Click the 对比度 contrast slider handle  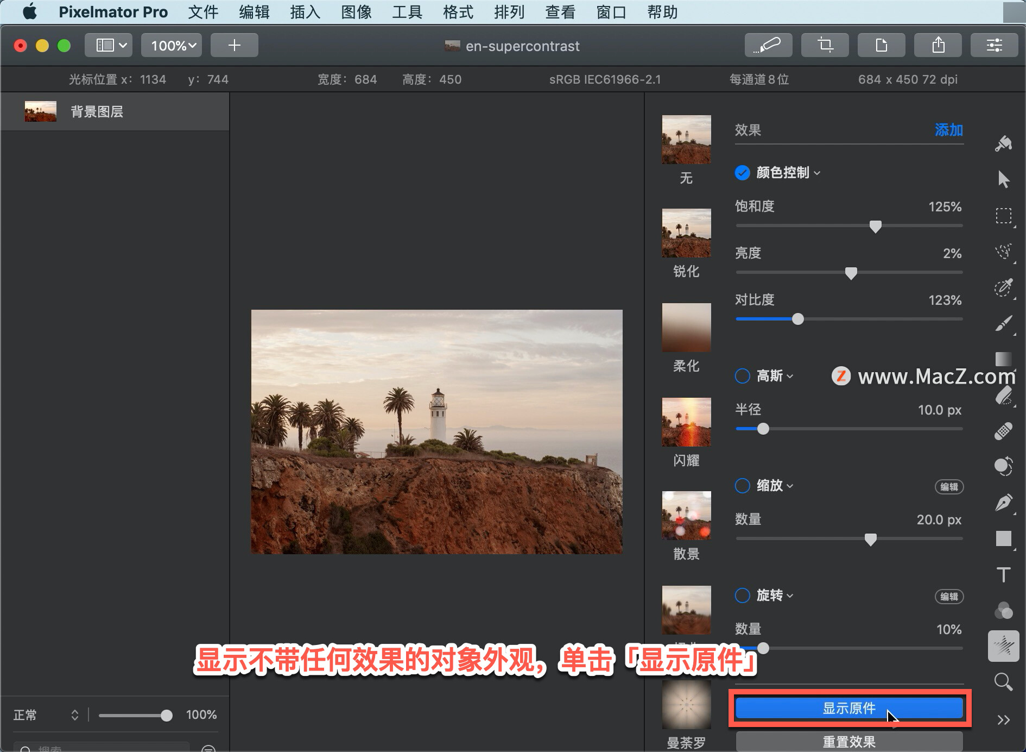[x=797, y=319]
